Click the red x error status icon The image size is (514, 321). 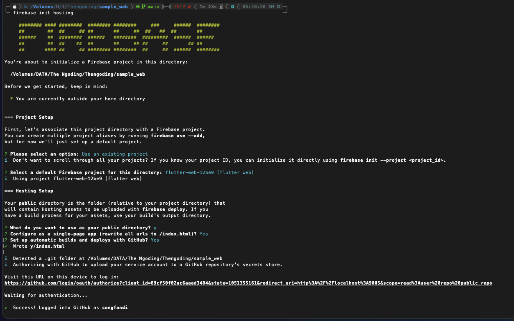(x=189, y=7)
